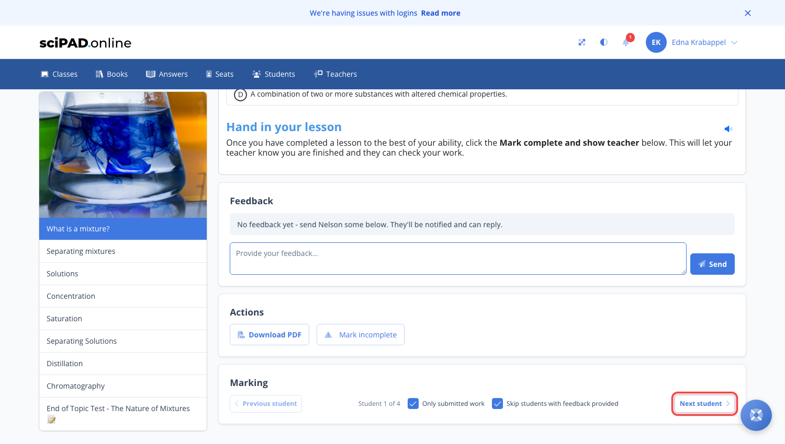The width and height of the screenshot is (785, 444).
Task: Advance to the Next student
Action: [x=704, y=404]
